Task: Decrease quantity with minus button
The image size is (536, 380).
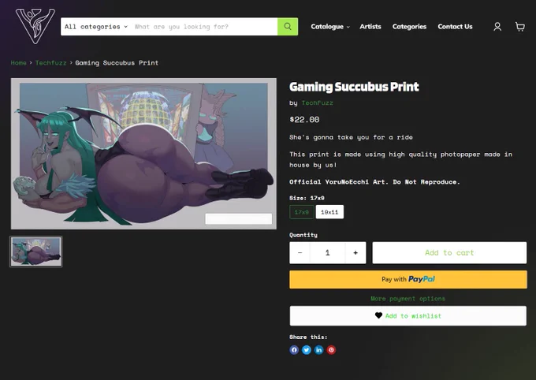Action: coord(300,253)
